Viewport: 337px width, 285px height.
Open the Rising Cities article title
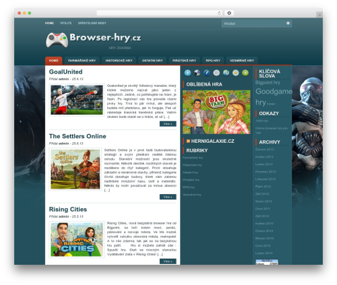(x=68, y=210)
